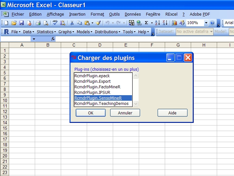Viewport: 234px width, 176px height.
Task: Click the plugin list scroll-up arrow
Action: click(x=136, y=75)
